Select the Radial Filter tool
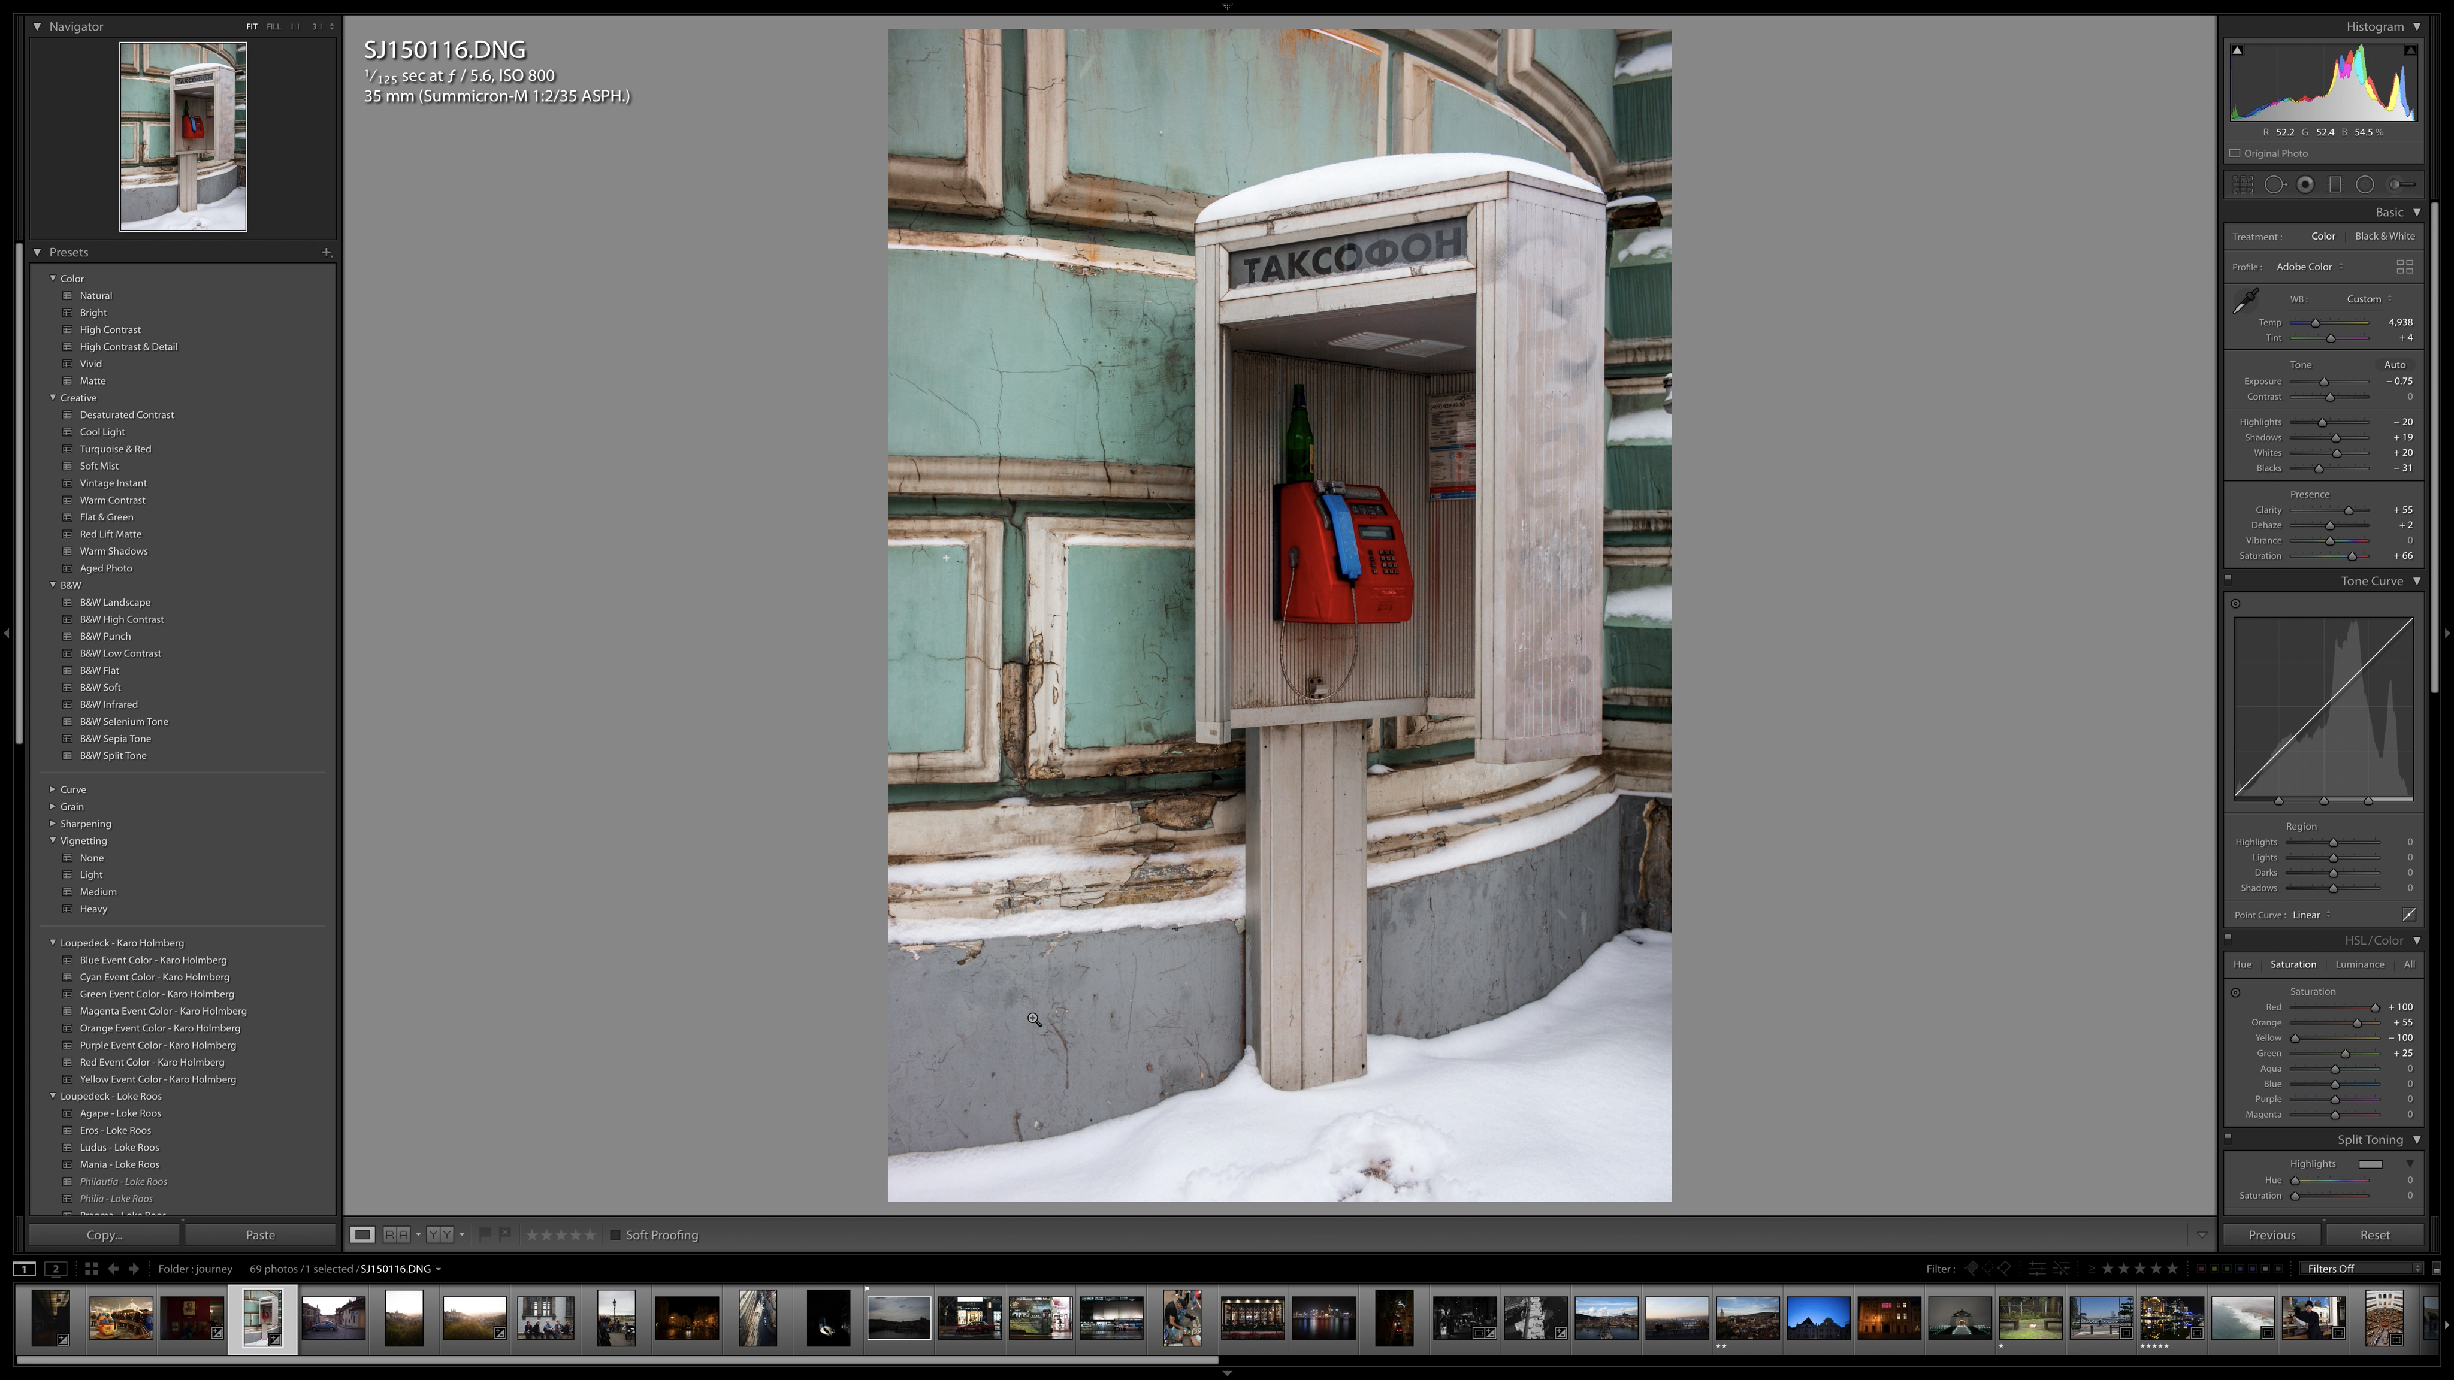This screenshot has width=2454, height=1380. [x=2365, y=184]
